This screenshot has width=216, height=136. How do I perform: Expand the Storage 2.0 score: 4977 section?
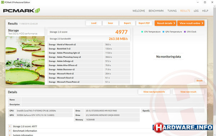click(10, 126)
